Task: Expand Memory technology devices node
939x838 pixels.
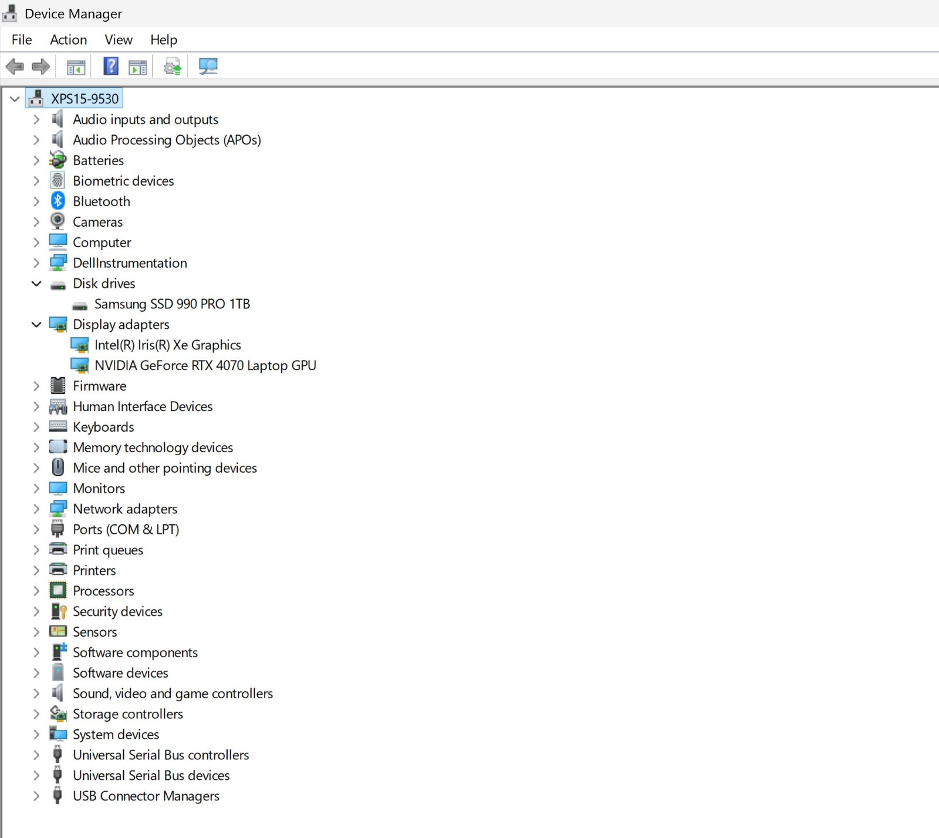Action: point(36,447)
